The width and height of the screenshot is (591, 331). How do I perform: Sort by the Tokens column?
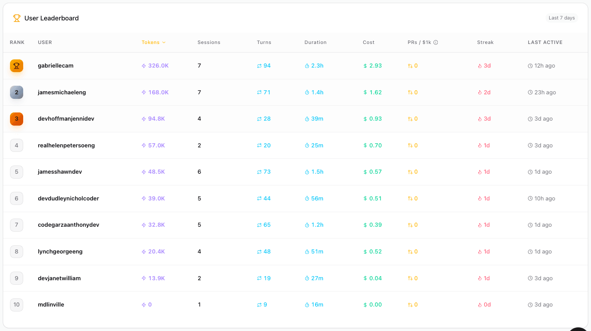click(x=154, y=42)
